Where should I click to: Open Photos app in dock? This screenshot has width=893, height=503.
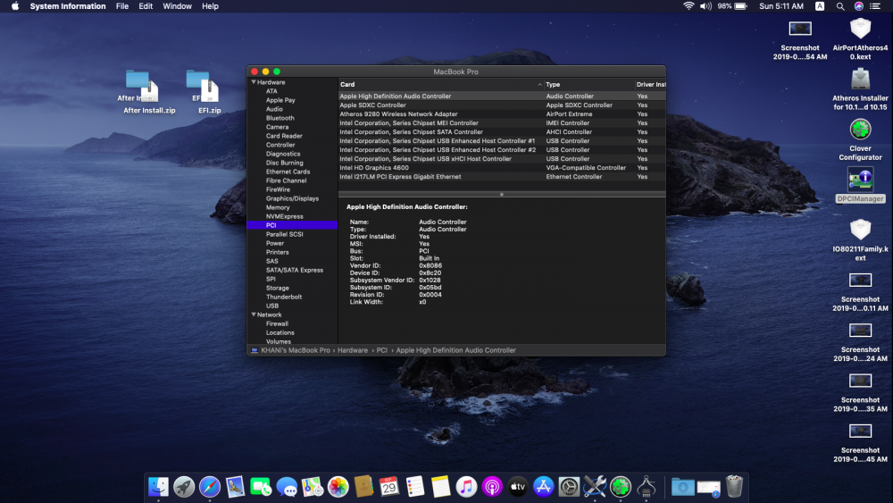point(338,487)
